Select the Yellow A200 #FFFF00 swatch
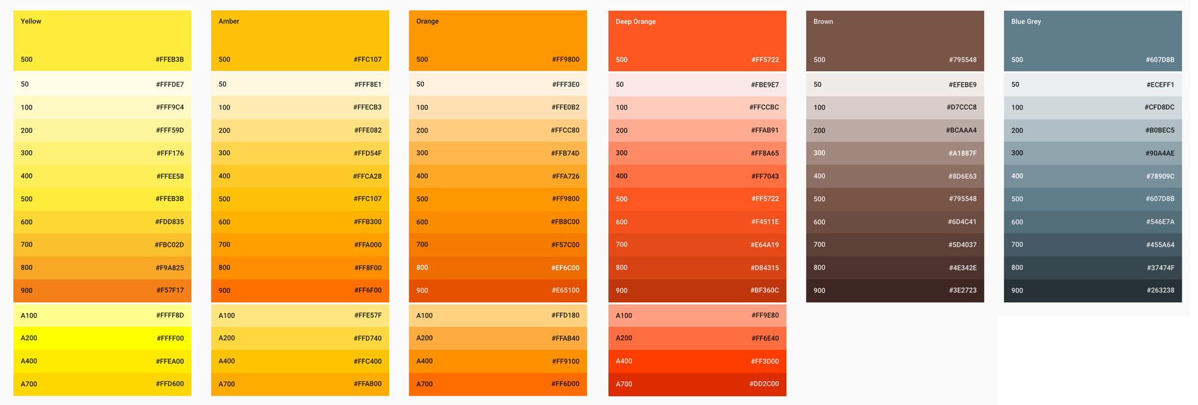The height and width of the screenshot is (405, 1198). coord(102,338)
